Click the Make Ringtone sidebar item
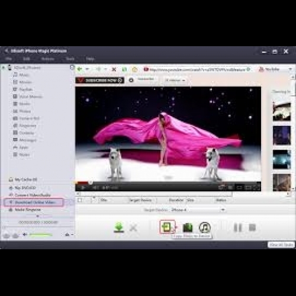The image size is (296, 296). pyautogui.click(x=28, y=210)
